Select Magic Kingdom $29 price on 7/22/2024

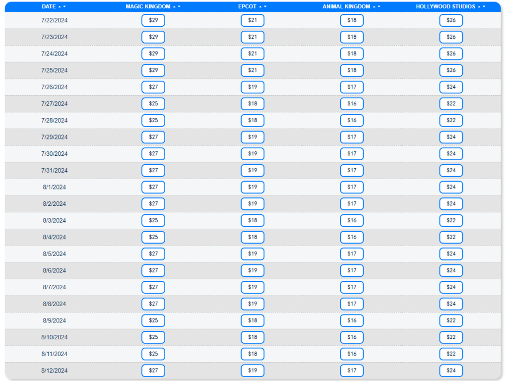[x=153, y=20]
